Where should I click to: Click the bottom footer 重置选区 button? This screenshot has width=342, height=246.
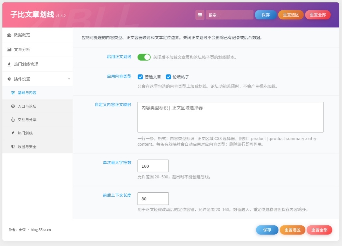tap(292, 230)
